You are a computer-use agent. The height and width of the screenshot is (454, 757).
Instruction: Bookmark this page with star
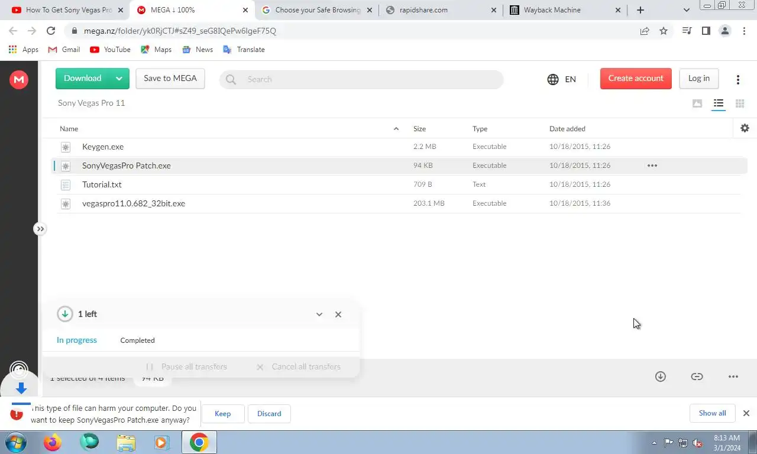[664, 31]
